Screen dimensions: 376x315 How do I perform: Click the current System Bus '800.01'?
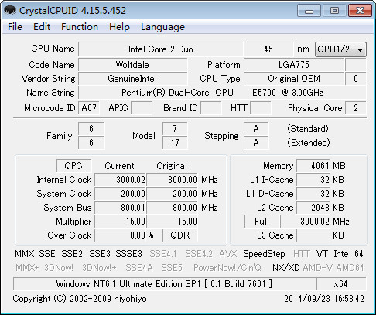[120, 208]
